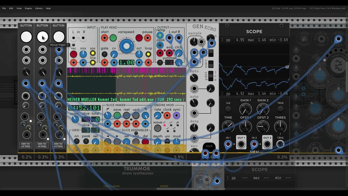This screenshot has height=196, width=348.
Task: Click the gray wave button in ENGINE MOD
Action: pyautogui.click(x=157, y=128)
